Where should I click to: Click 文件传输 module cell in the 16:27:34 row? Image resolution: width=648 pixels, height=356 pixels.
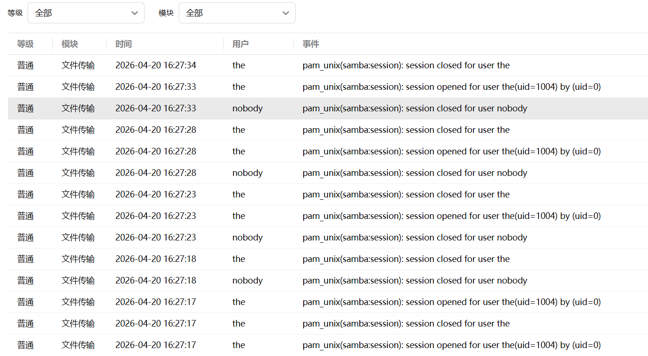[78, 65]
